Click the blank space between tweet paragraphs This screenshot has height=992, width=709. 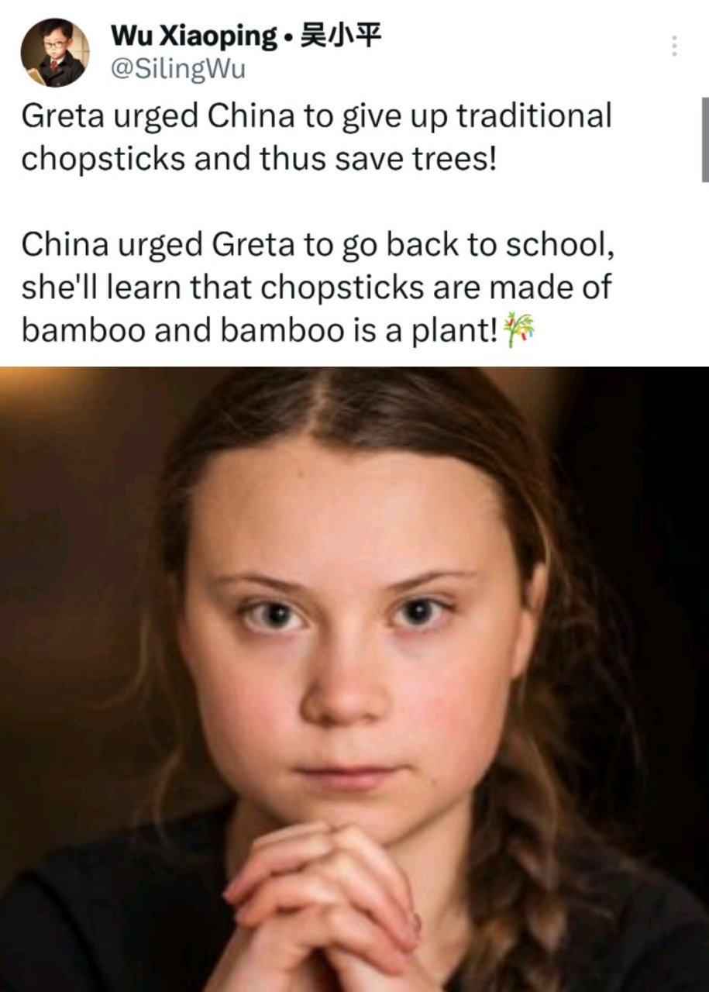[316, 201]
